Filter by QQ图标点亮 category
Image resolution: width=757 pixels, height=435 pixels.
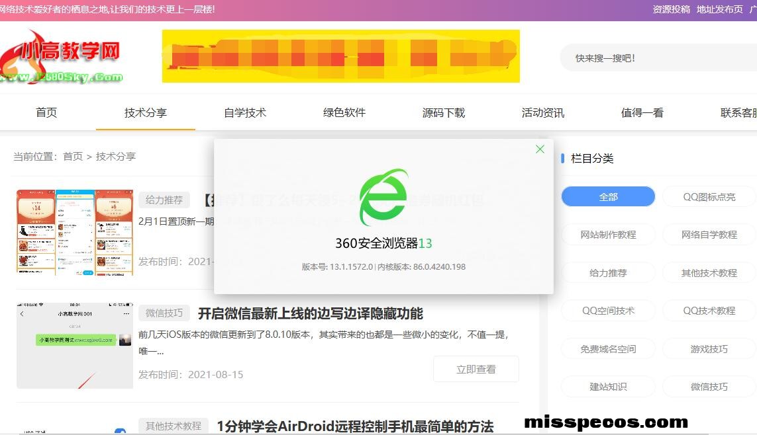[709, 197]
